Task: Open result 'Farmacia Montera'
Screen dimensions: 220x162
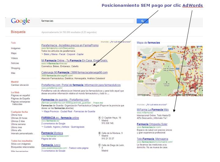Action: click(52, 133)
